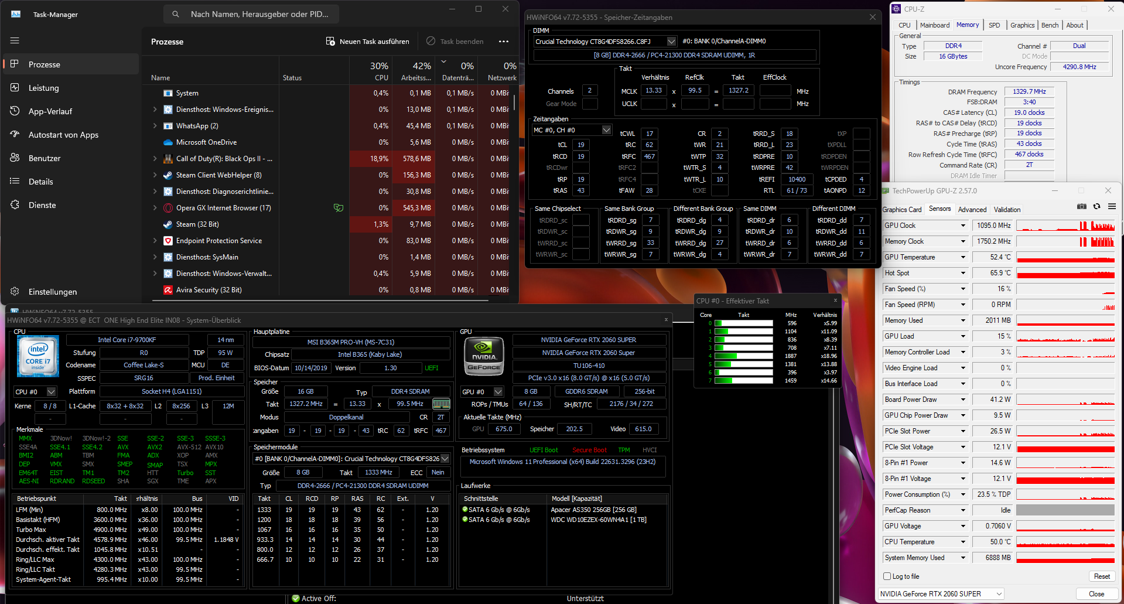
Task: Expand the Opera GX Internet Browser group
Action: [x=155, y=208]
